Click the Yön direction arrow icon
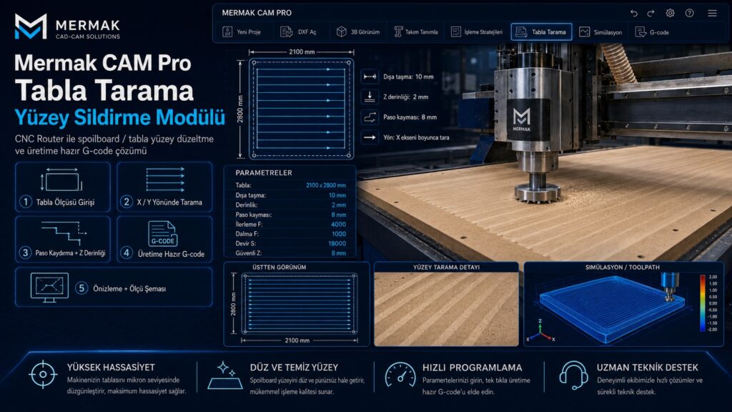Viewport: 732px width, 412px height. point(370,137)
